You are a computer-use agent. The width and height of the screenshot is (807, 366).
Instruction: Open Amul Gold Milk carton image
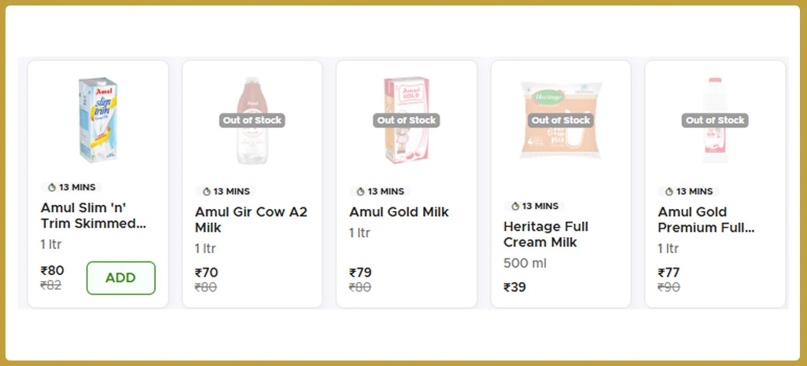406,119
